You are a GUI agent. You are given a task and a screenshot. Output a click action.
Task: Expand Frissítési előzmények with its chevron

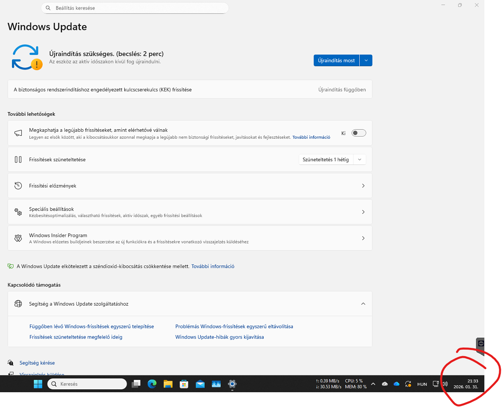363,186
